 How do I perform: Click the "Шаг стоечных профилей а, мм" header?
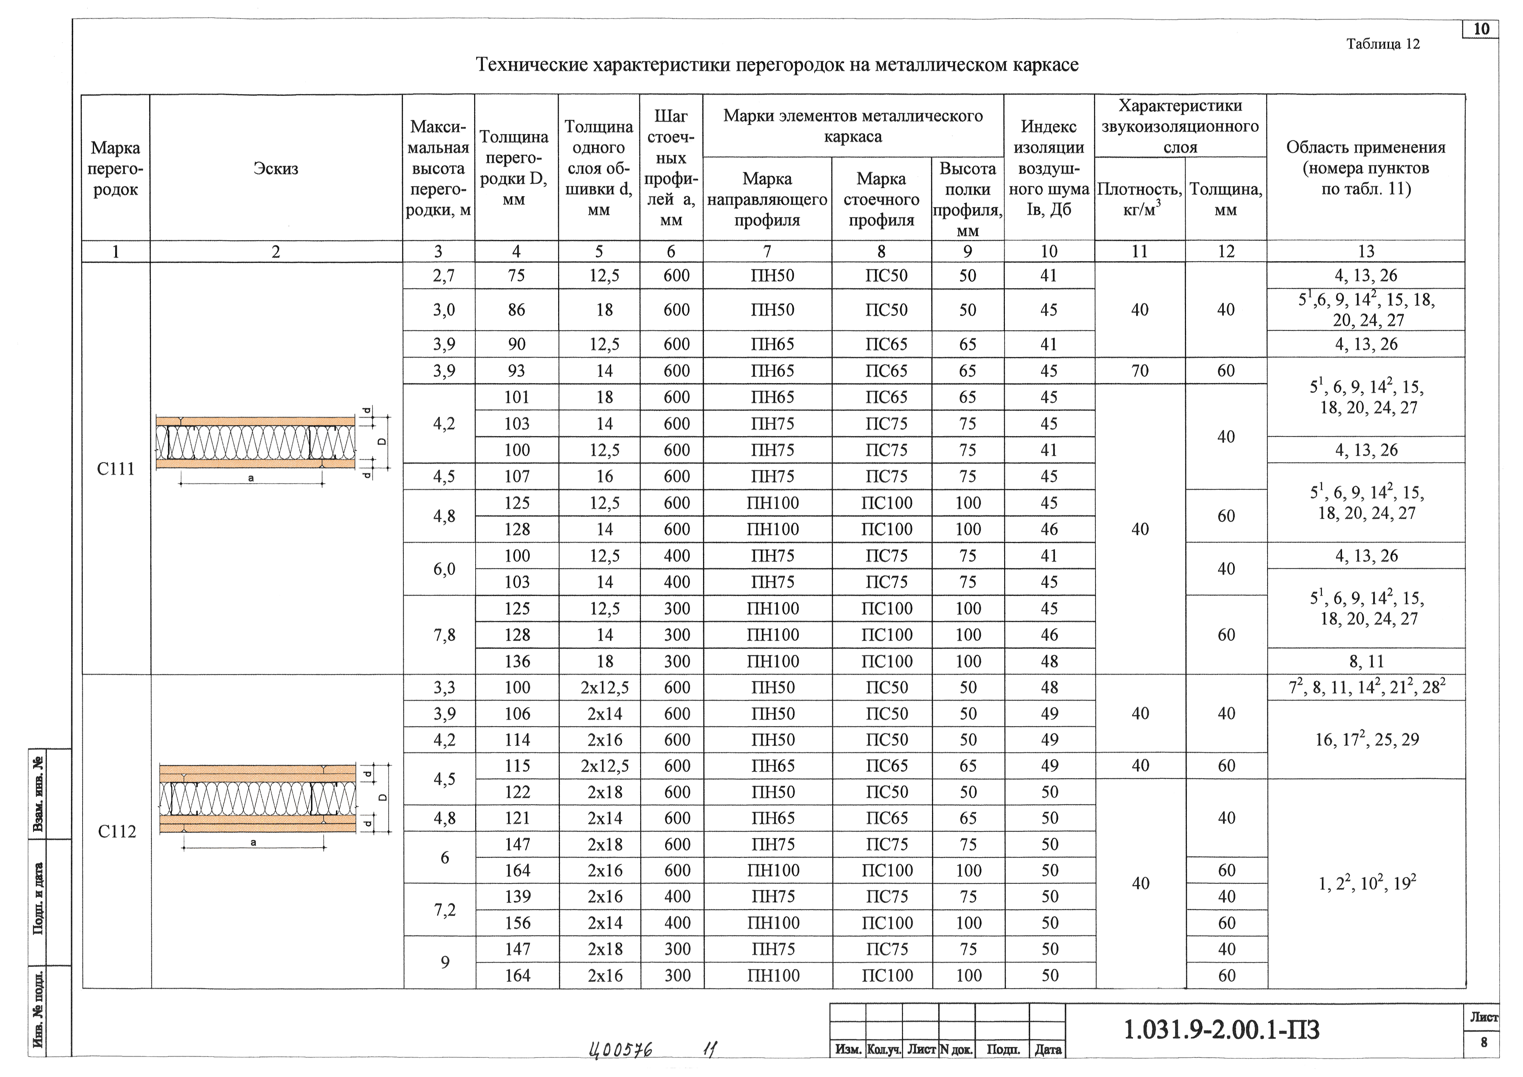point(671,168)
